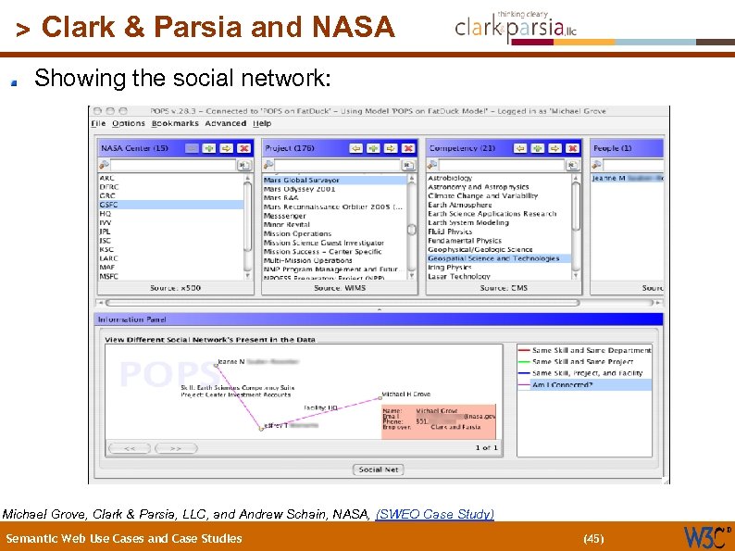The width and height of the screenshot is (735, 551).
Task: Click the Project search field
Action: pyautogui.click(x=337, y=165)
